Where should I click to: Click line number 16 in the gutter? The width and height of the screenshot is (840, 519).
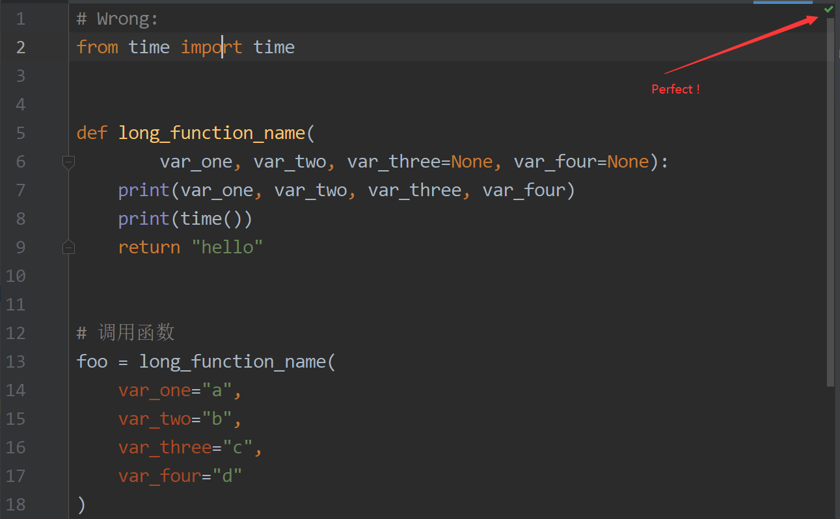(x=16, y=448)
